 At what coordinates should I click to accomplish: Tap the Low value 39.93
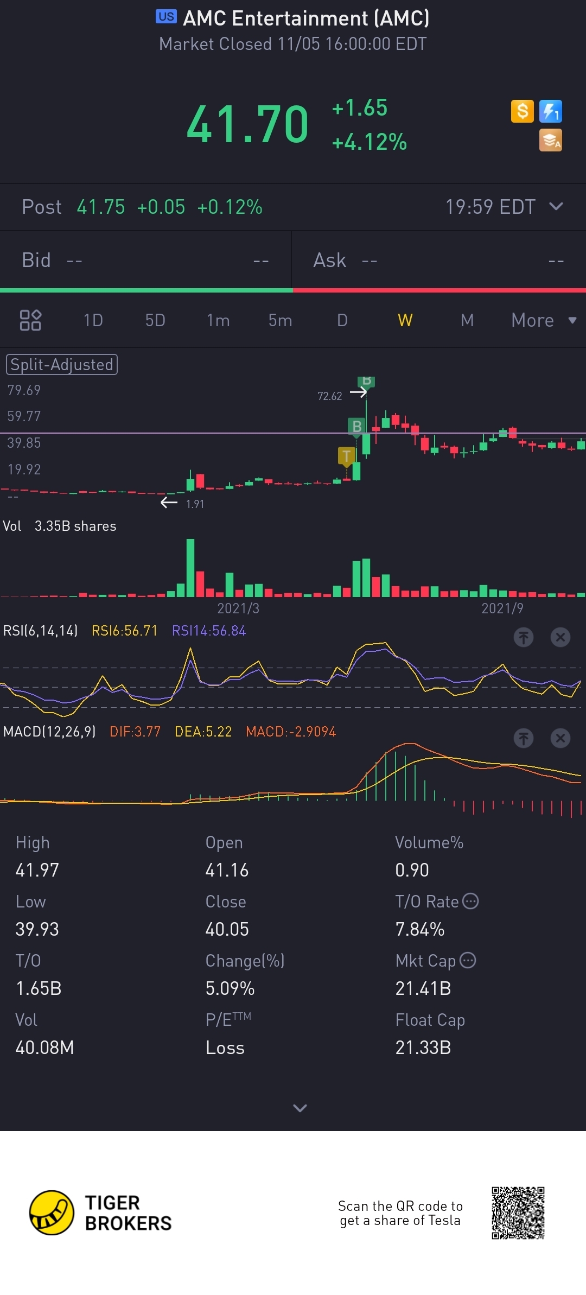point(37,929)
